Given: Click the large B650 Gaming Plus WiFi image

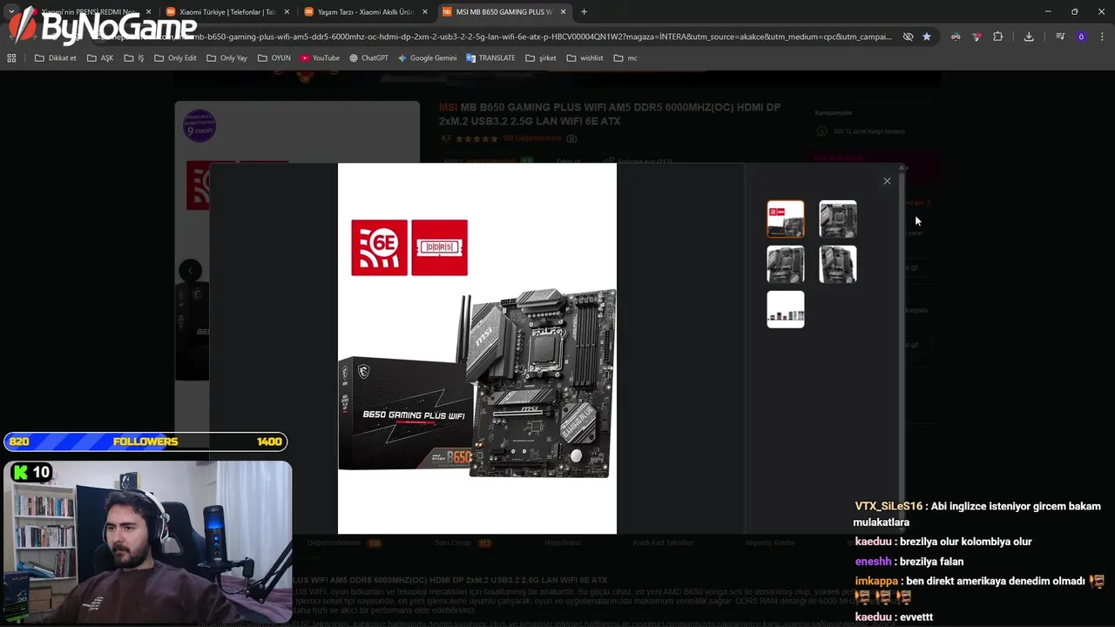Looking at the screenshot, I should click(x=477, y=348).
